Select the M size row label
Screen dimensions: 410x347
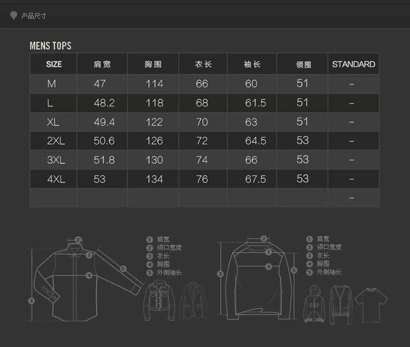pos(52,84)
